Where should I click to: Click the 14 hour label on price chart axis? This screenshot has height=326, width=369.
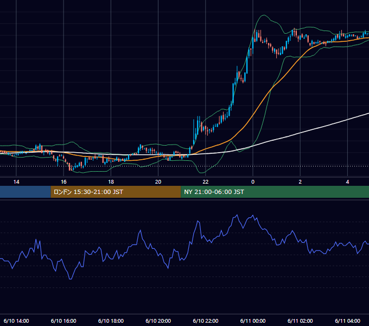pos(16,182)
